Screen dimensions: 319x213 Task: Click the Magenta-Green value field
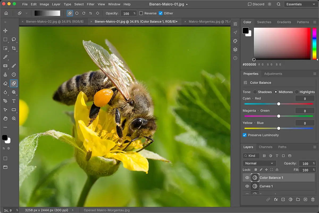click(x=305, y=111)
